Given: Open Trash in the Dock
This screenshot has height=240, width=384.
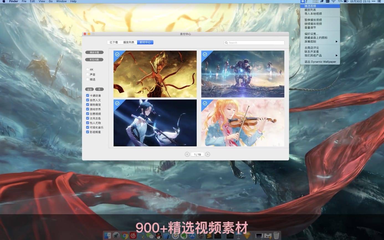Looking at the screenshot, I should pos(276,236).
